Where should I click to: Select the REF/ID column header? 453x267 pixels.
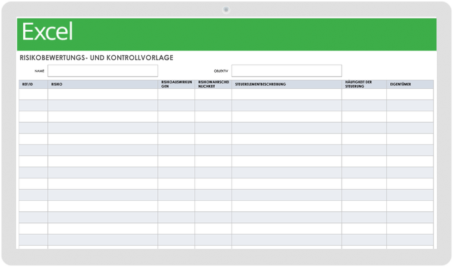tap(33, 84)
